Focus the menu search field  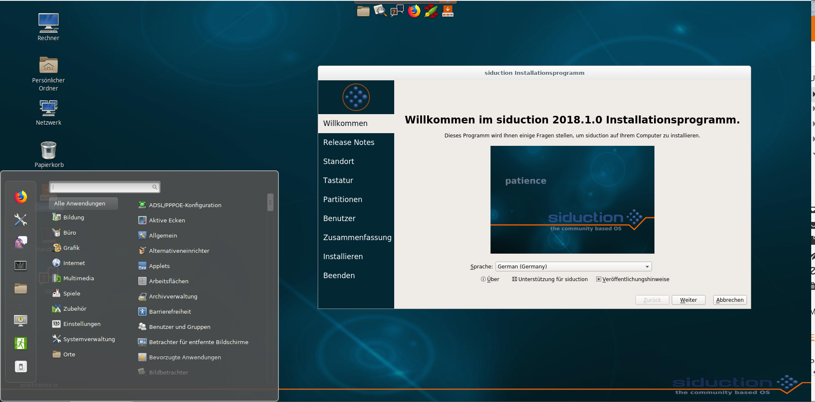104,187
